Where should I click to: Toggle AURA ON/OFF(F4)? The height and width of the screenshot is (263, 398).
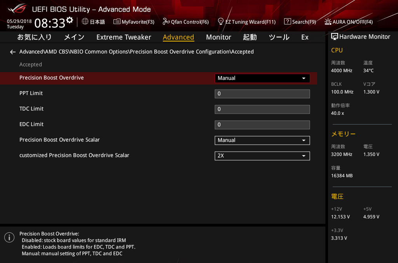click(353, 22)
